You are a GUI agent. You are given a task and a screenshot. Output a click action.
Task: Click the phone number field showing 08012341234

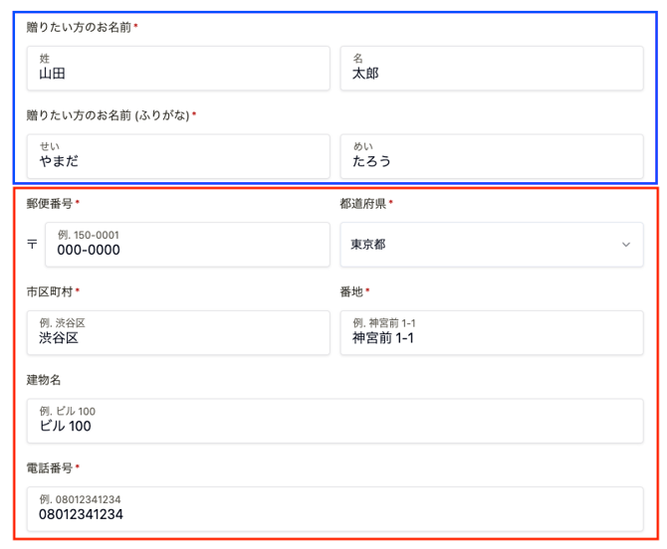[x=334, y=508]
